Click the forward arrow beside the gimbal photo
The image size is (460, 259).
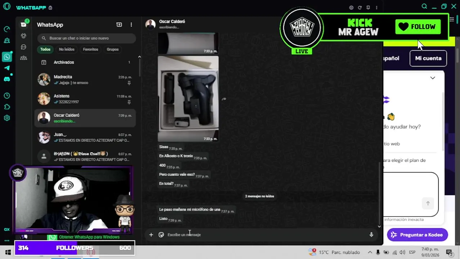pos(224,99)
